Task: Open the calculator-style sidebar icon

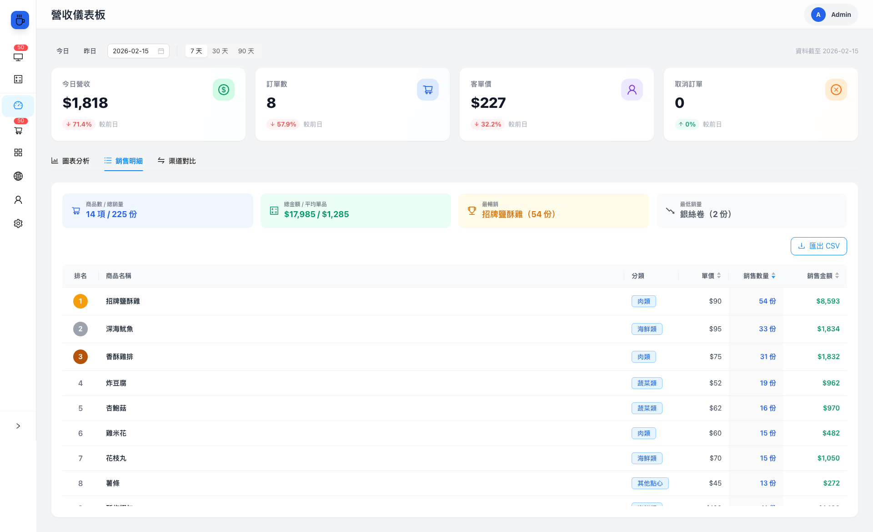Action: pyautogui.click(x=18, y=79)
